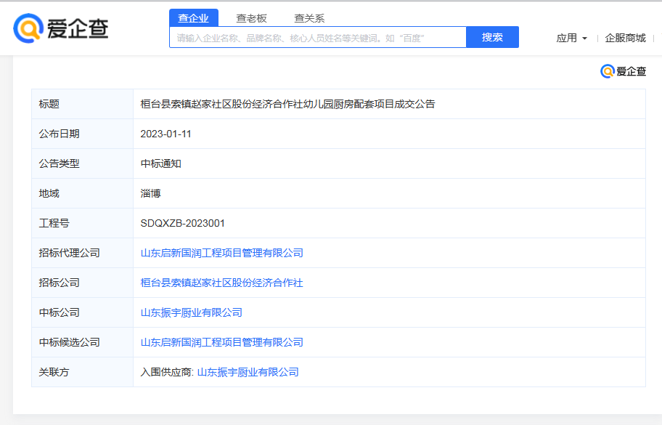Click the 中标通知 announcement type value

[x=160, y=163]
